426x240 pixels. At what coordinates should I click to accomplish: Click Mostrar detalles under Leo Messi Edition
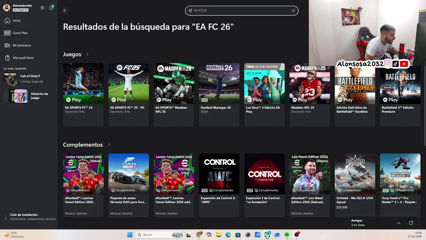[302, 213]
